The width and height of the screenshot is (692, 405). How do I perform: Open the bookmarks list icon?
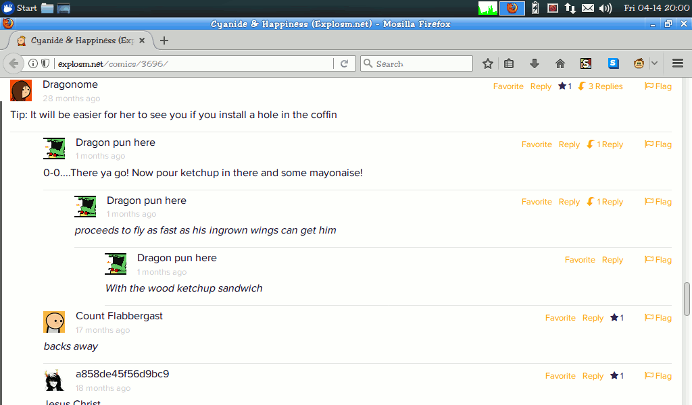tap(509, 64)
